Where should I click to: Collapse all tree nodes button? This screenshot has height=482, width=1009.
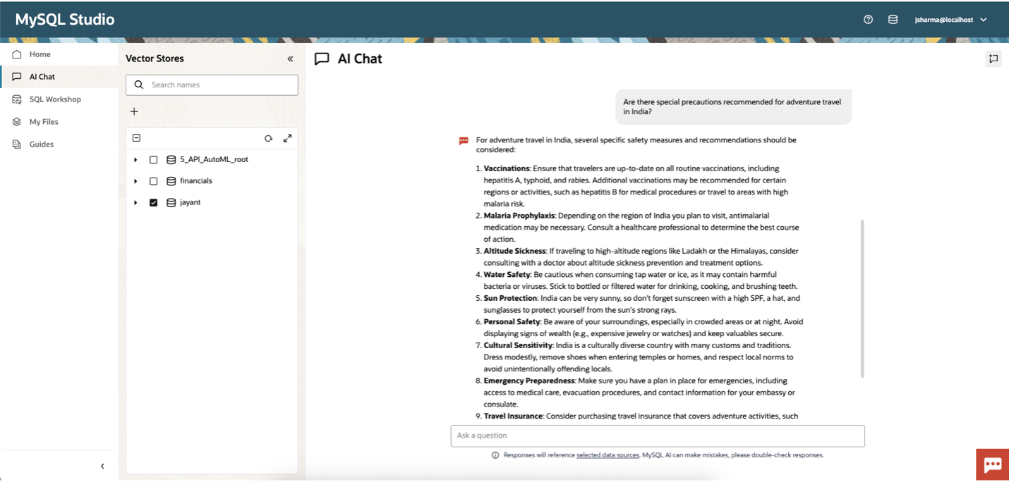pyautogui.click(x=137, y=138)
